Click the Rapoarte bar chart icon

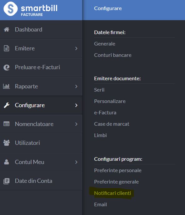click(6, 86)
